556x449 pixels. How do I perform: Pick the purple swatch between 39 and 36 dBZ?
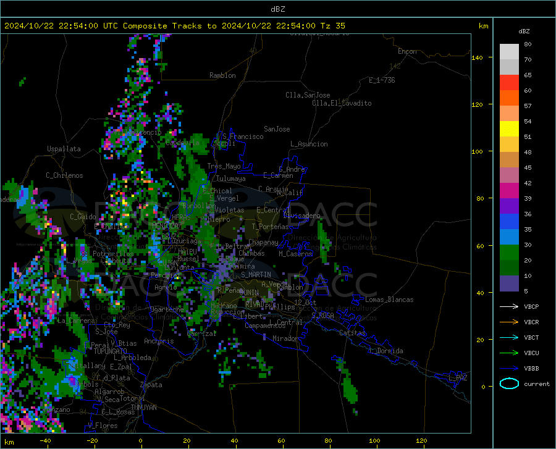[x=509, y=206]
